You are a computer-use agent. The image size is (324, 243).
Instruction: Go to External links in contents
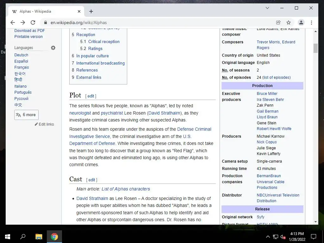coord(89,77)
